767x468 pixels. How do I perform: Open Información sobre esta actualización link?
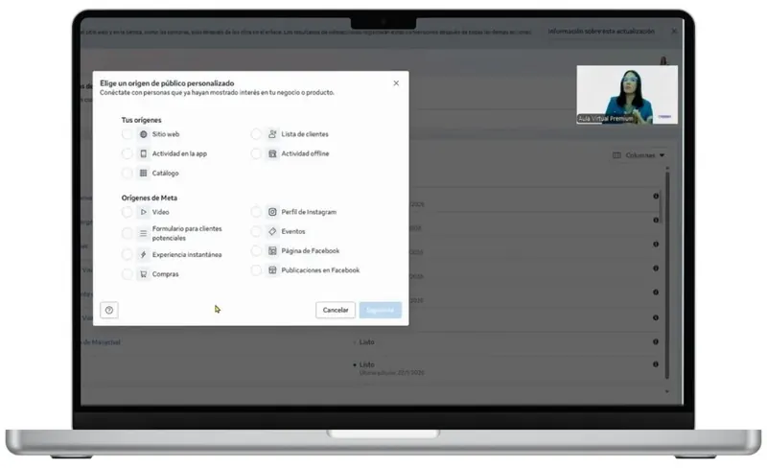point(601,32)
